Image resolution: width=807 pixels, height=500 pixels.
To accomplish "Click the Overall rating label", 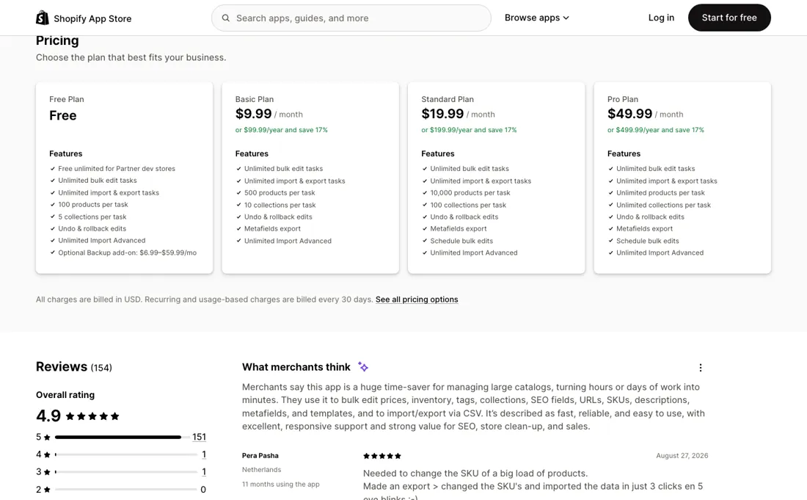I will point(65,395).
